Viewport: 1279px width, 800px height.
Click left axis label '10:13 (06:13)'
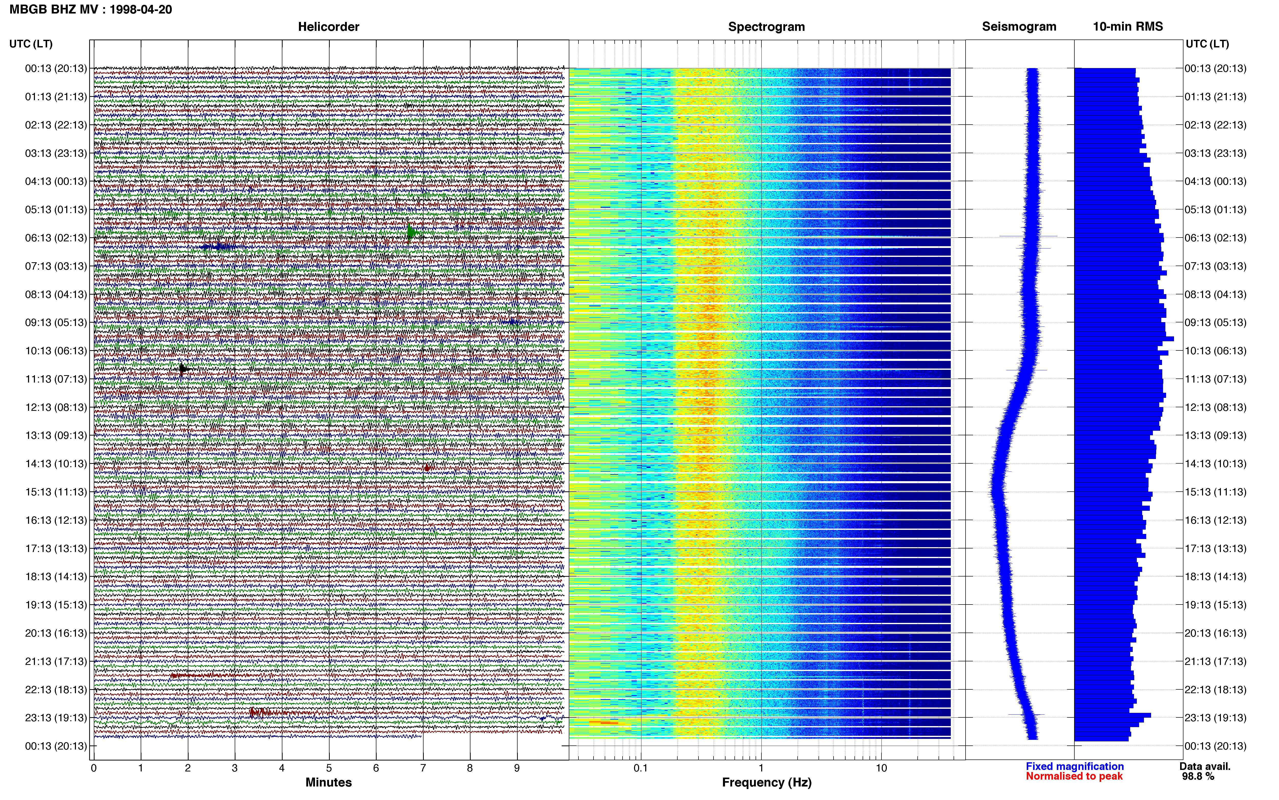point(56,351)
